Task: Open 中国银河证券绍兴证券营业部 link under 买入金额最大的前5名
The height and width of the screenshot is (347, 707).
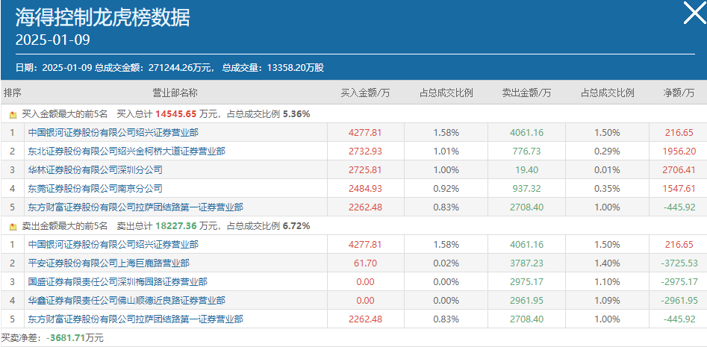Action: click(x=113, y=133)
